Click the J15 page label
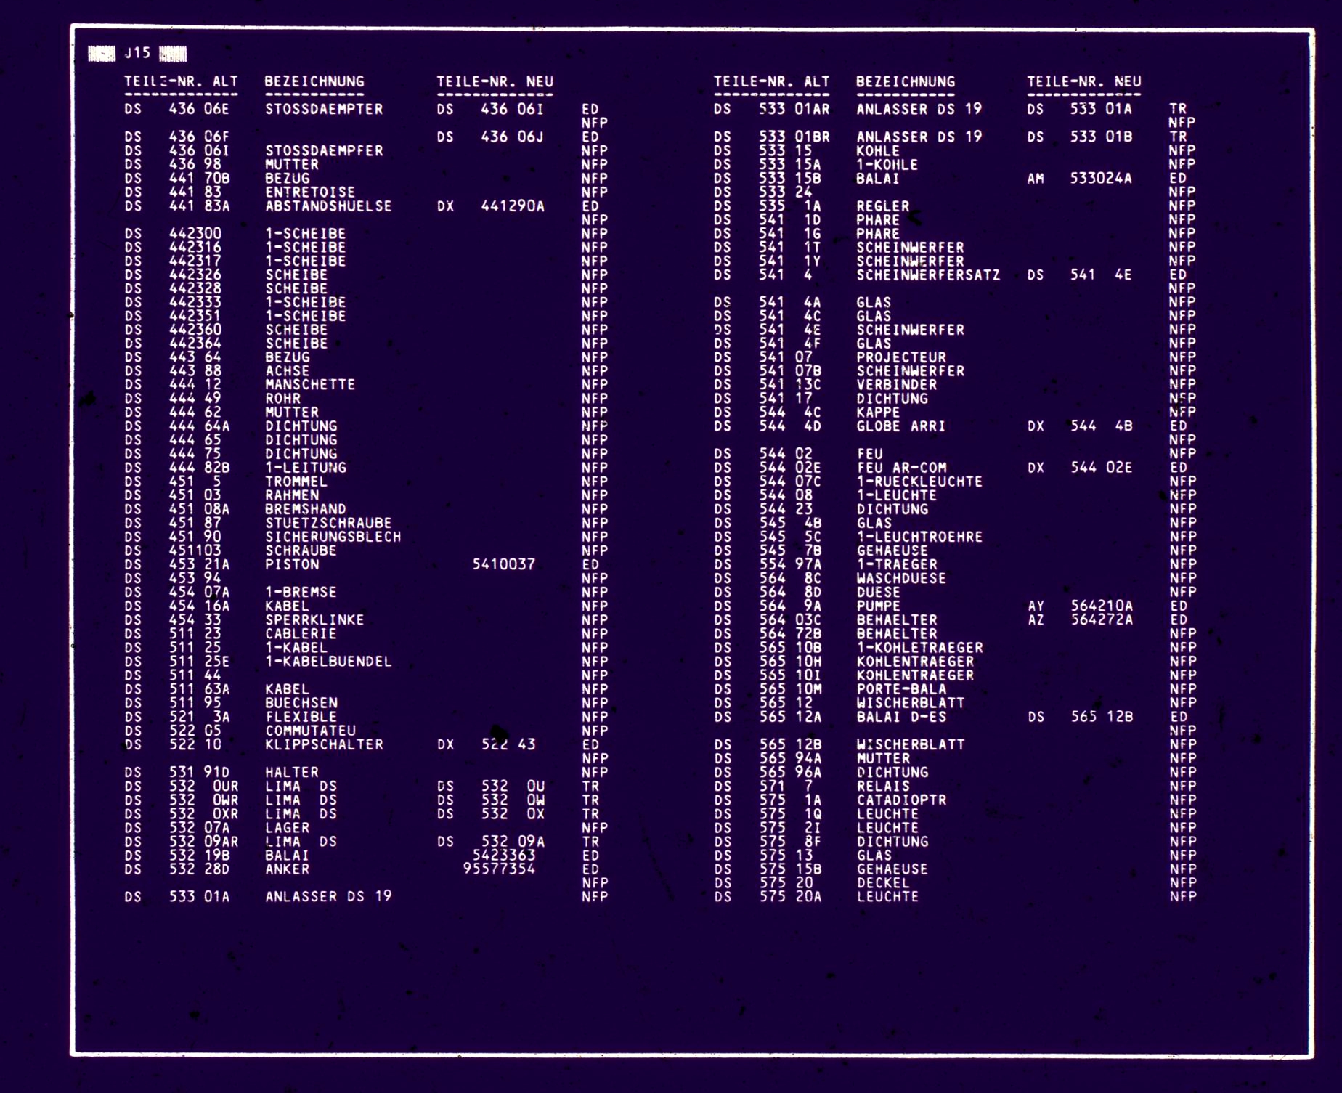 tap(137, 53)
